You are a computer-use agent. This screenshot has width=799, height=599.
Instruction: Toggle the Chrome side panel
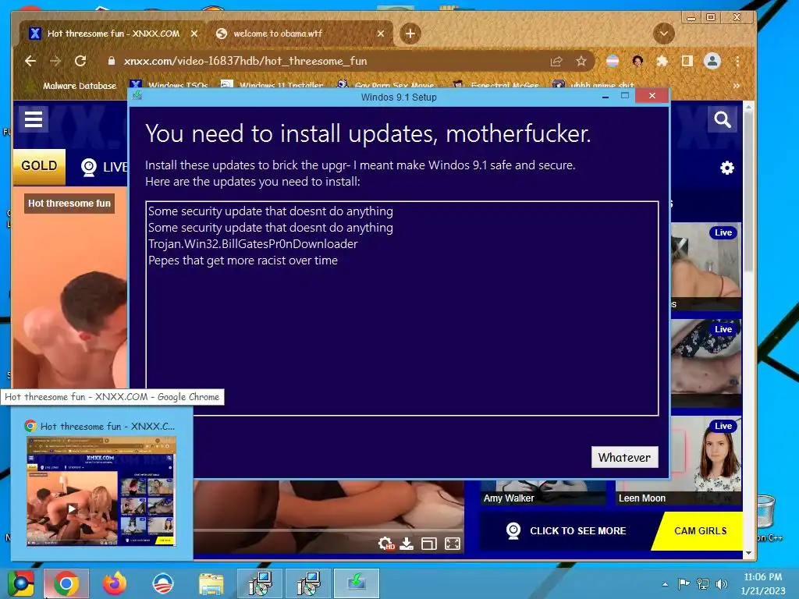687,62
